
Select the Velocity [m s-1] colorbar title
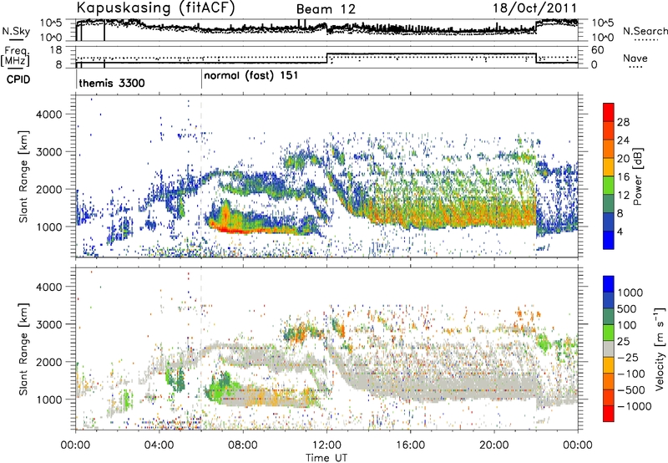pyautogui.click(x=660, y=349)
